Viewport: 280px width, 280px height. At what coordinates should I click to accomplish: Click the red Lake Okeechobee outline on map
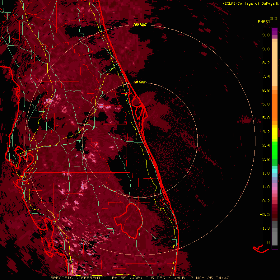pyautogui.click(x=128, y=221)
